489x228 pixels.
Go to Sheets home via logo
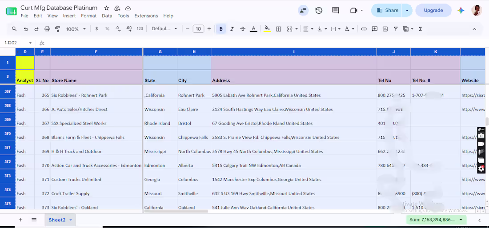11,11
